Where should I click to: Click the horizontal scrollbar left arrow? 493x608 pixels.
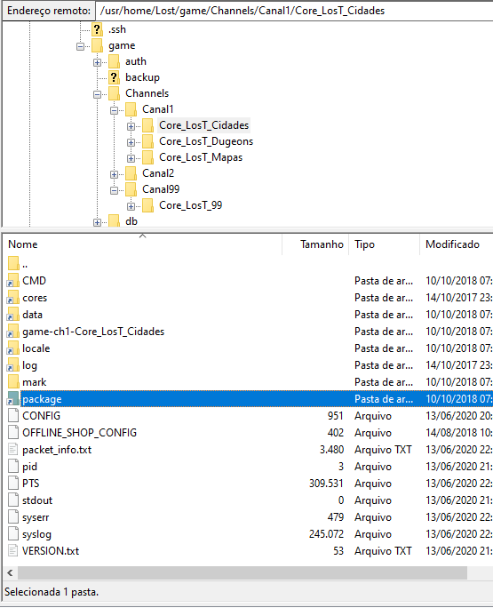(10, 572)
